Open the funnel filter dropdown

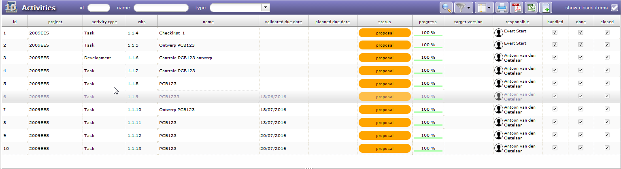[x=464, y=7]
